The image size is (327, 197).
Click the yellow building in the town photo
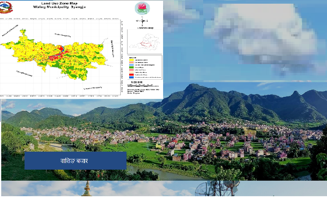tap(250, 132)
